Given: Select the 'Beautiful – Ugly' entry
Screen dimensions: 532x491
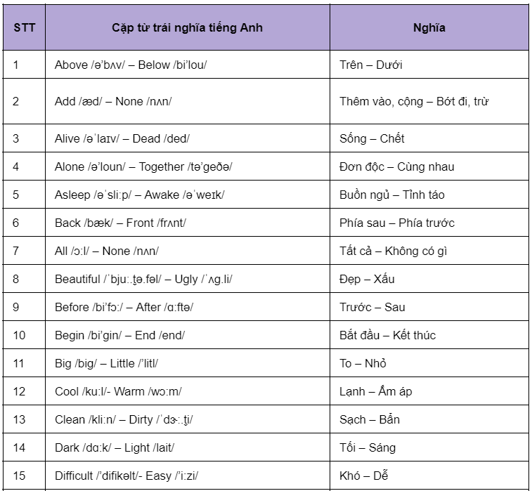Looking at the screenshot, I should point(143,279).
